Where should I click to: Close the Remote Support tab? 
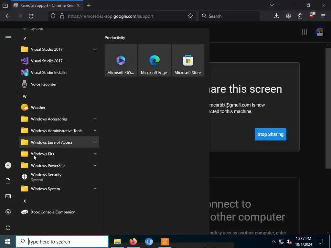78,5
